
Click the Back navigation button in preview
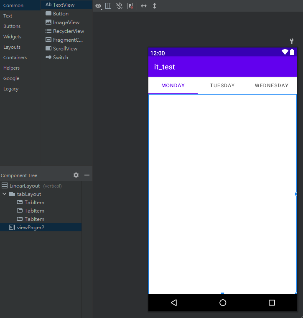click(x=174, y=303)
